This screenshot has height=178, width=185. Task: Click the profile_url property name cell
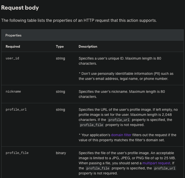16,110
